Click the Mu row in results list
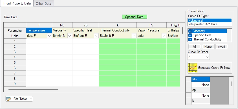238x109 pixels. (x=201, y=79)
